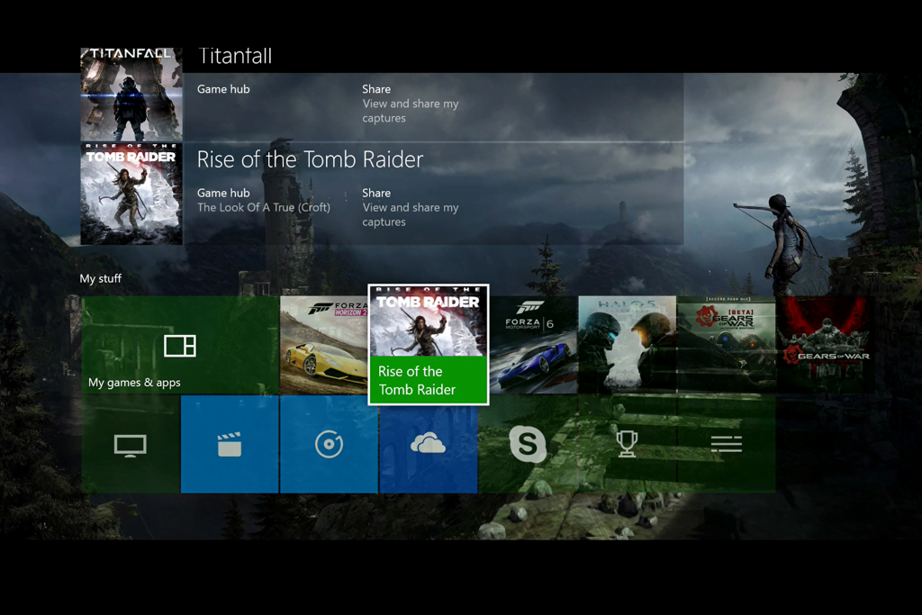The image size is (922, 615).
Task: Select the Rise of the Tomb Raider title heading
Action: click(x=310, y=159)
